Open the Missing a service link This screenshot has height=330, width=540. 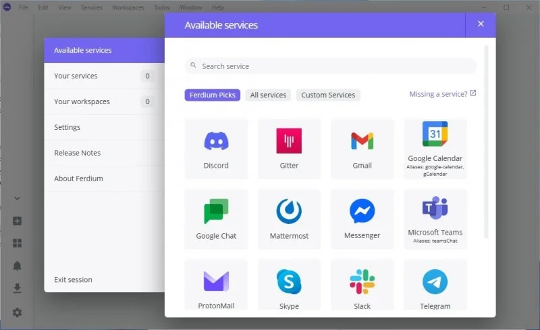pos(443,94)
